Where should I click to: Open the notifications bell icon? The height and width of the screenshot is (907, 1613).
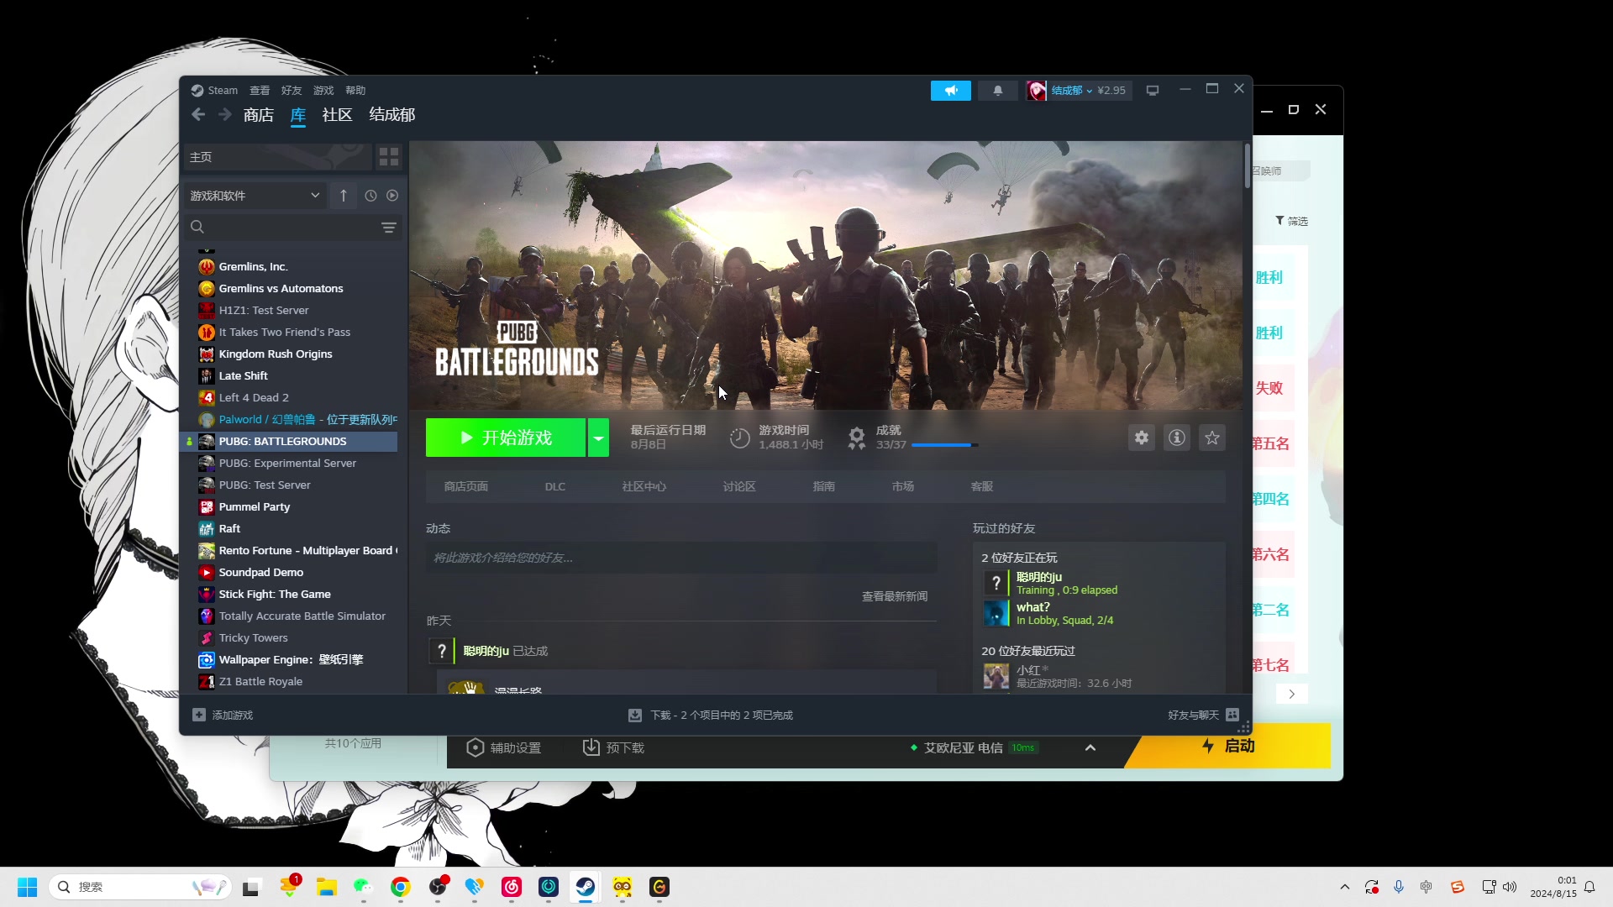point(998,91)
